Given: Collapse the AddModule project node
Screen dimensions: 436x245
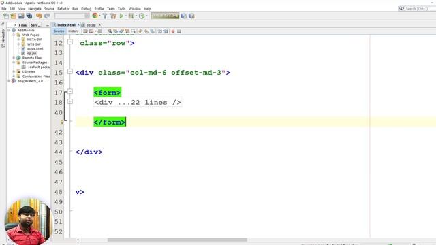Looking at the screenshot, I should 9,30.
